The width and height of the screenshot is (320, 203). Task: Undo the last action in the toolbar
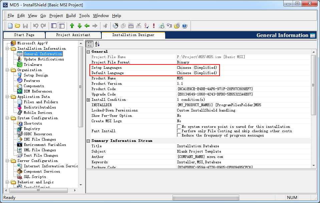[36, 26]
